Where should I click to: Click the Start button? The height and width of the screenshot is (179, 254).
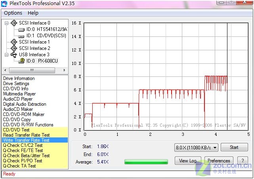[234, 147]
